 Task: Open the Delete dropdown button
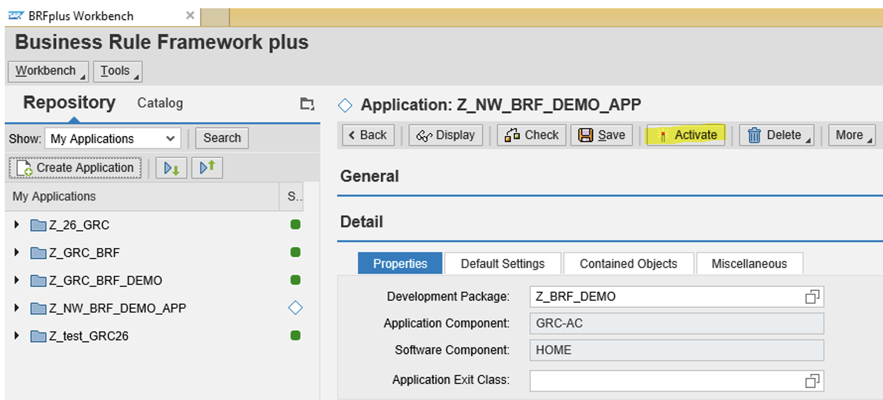click(x=776, y=135)
